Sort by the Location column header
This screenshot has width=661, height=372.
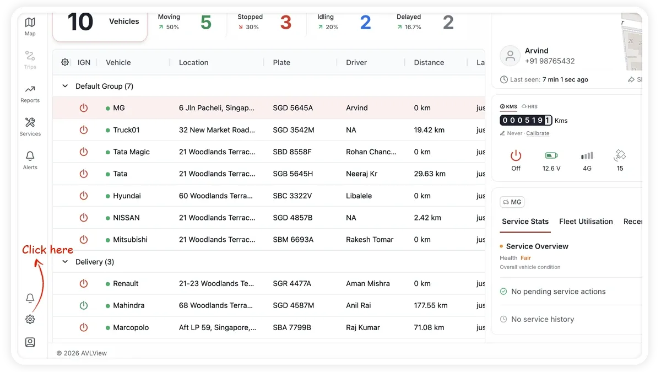point(194,62)
